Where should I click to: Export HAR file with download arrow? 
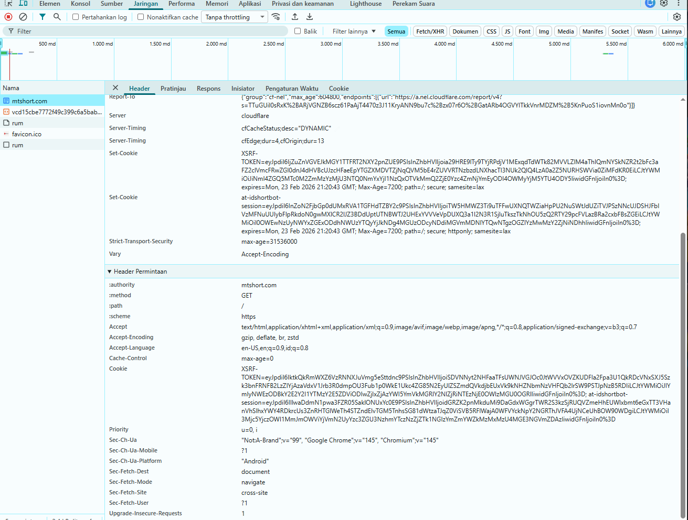pos(310,17)
